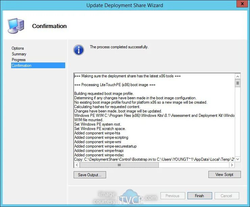The image size is (250, 207).
Task: Click line 'Processing LiteTouchPE (x86) boot image'
Action: [115, 85]
